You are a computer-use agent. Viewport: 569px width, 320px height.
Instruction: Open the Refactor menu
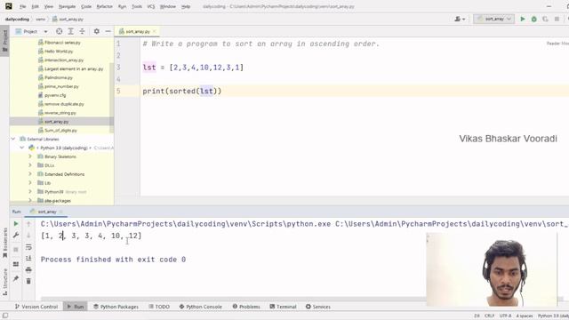point(105,6)
